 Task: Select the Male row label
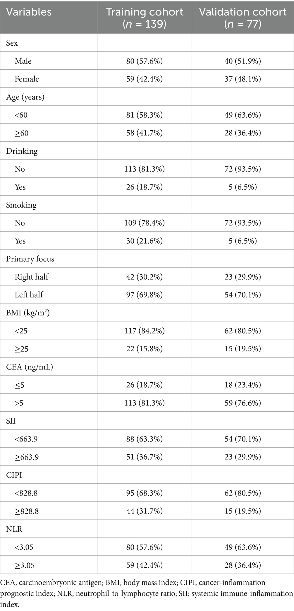[23, 61]
